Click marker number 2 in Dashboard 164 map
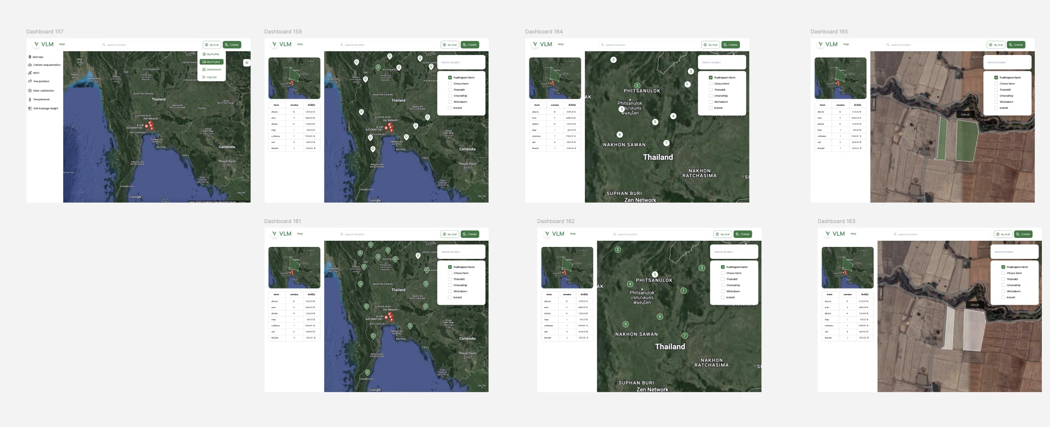Image resolution: width=1050 pixels, height=427 pixels. tap(614, 60)
